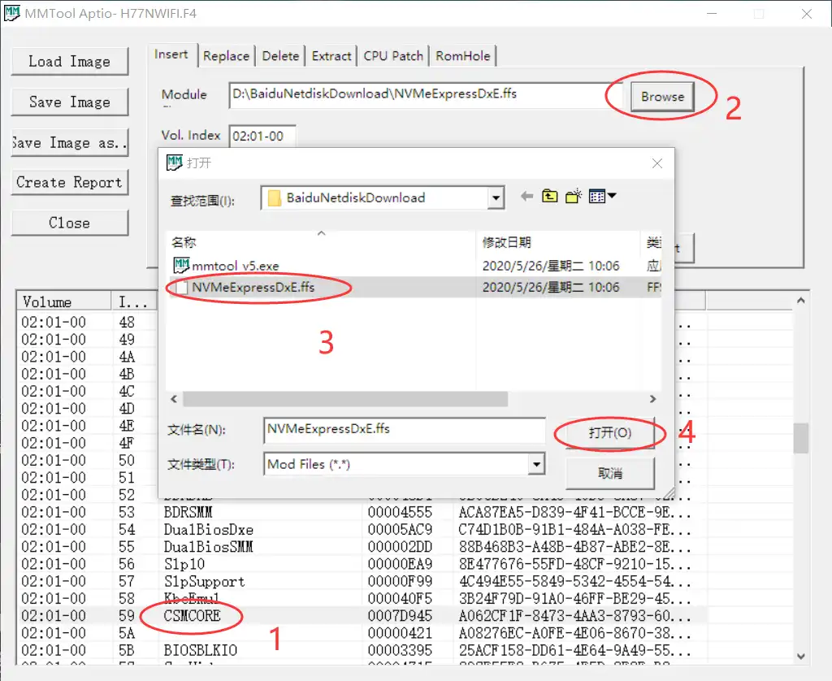Select the CSMCORE module row
The height and width of the screenshot is (681, 832).
(190, 617)
